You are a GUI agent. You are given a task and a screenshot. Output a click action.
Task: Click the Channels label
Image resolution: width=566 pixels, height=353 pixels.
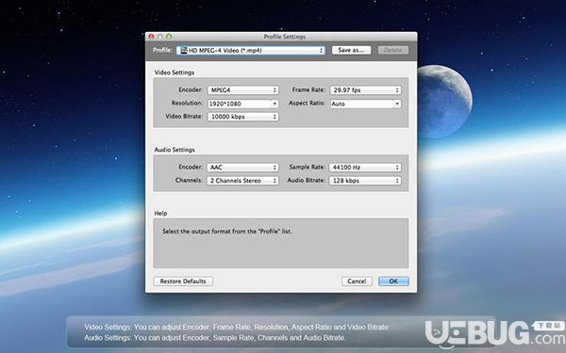pos(190,180)
